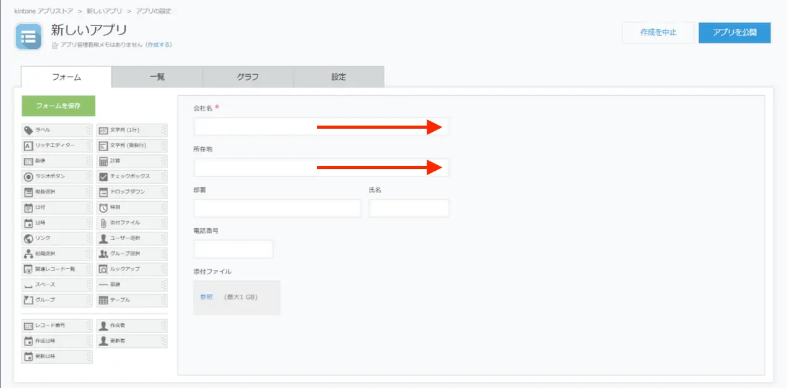Choose the ルックアップ field in the palette
This screenshot has height=388, width=787.
click(x=127, y=269)
